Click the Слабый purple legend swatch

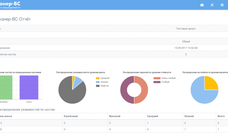[x=157, y=82]
